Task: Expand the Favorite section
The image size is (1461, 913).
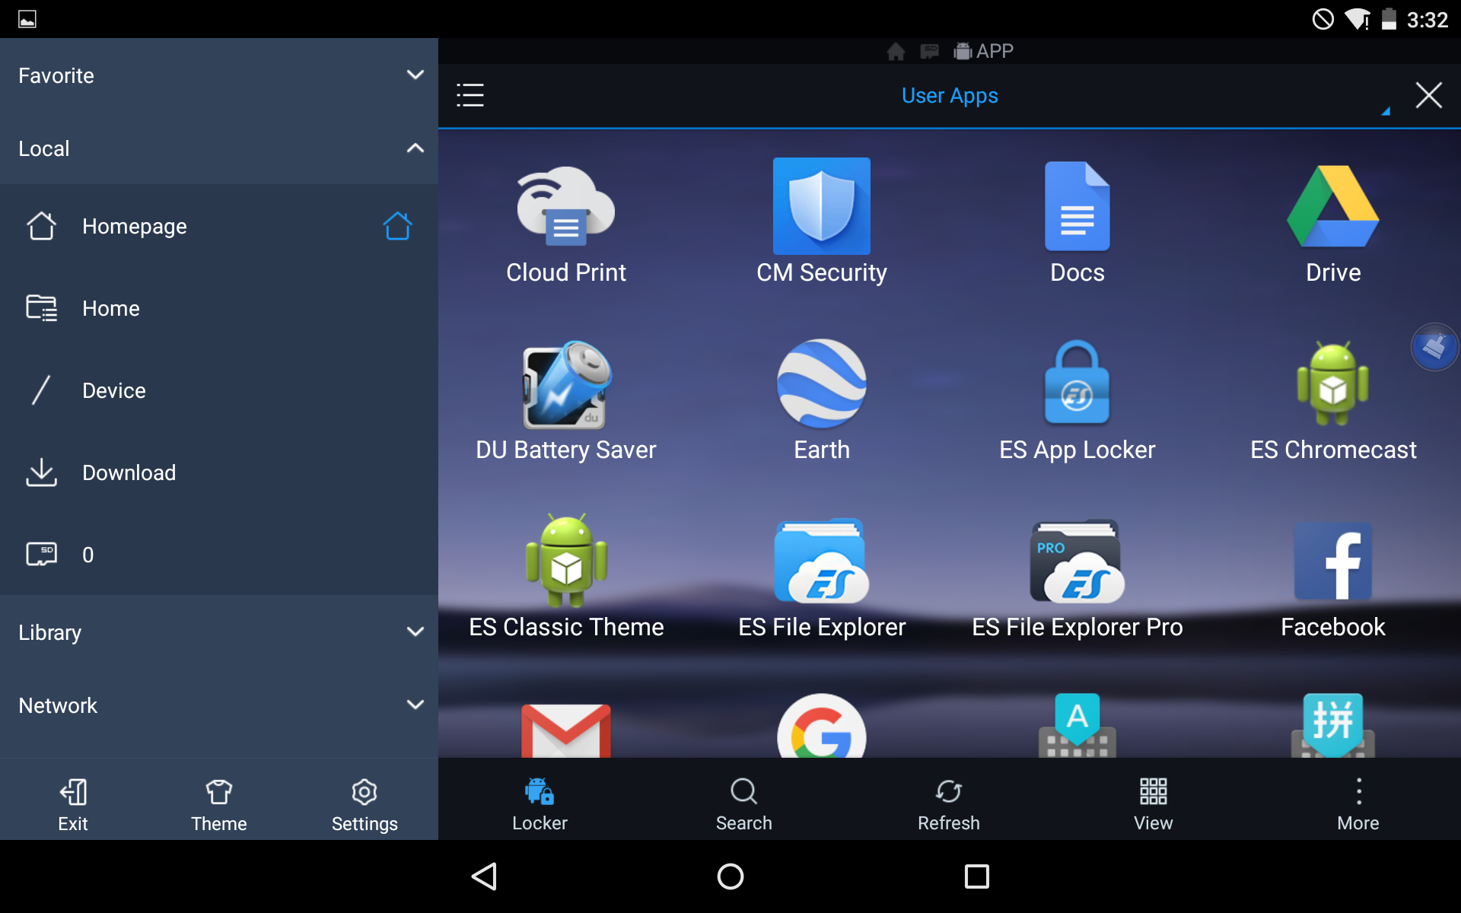Action: click(x=415, y=75)
